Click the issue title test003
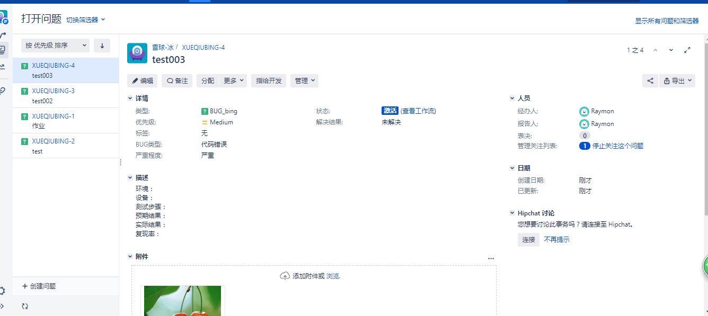 point(169,60)
